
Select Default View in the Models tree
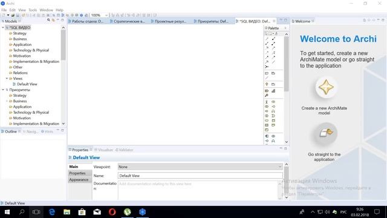click(27, 84)
